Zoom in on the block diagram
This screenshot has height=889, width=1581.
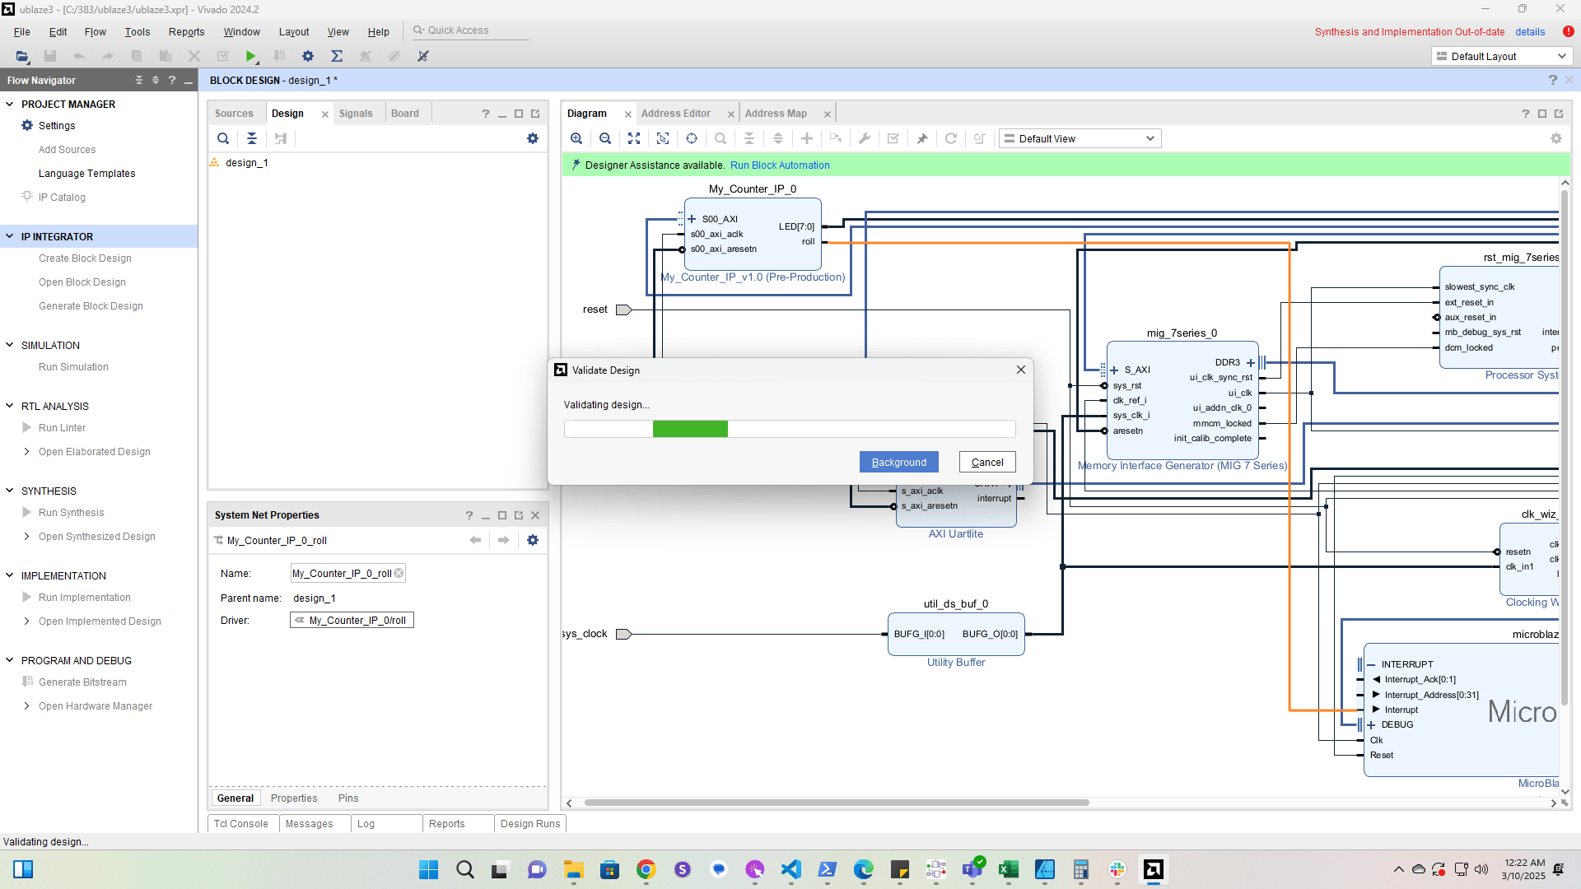pos(576,138)
